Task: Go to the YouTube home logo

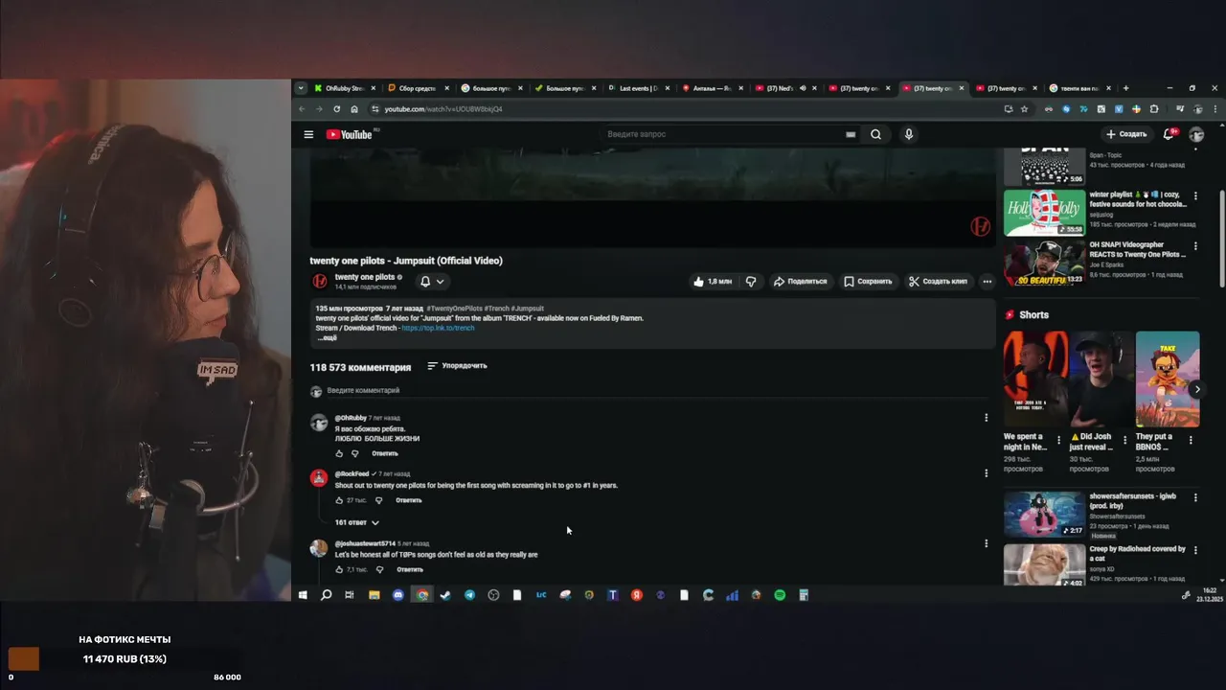Action: 350,134
